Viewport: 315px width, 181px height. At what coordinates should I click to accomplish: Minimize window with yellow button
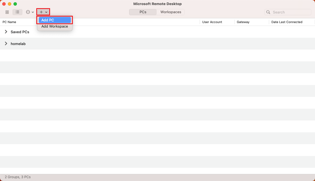10,4
